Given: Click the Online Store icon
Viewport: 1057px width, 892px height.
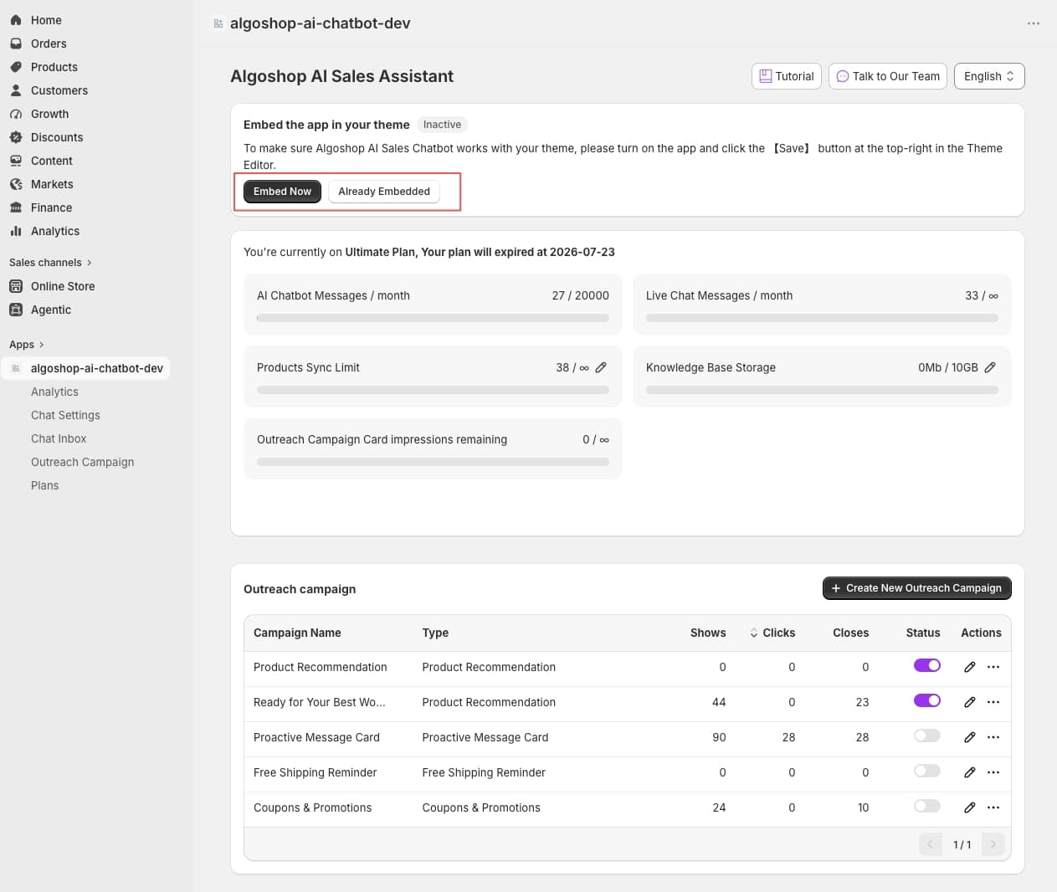Looking at the screenshot, I should click(x=16, y=286).
